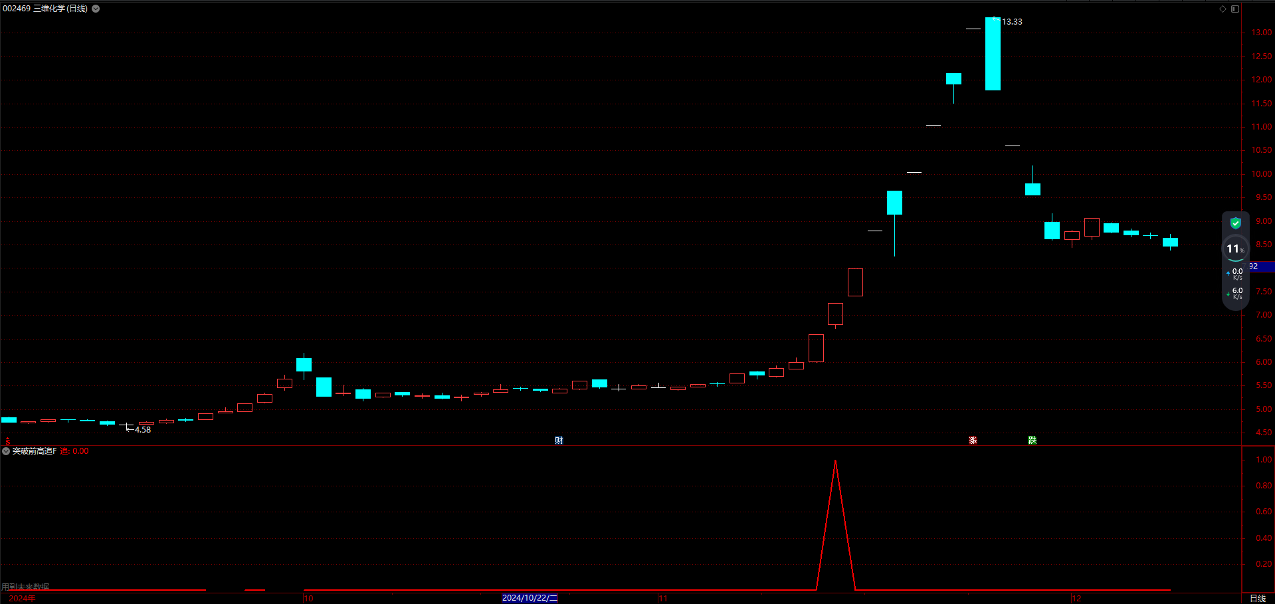Click the 6.00 price axis label
This screenshot has width=1275, height=604.
pyautogui.click(x=1264, y=362)
